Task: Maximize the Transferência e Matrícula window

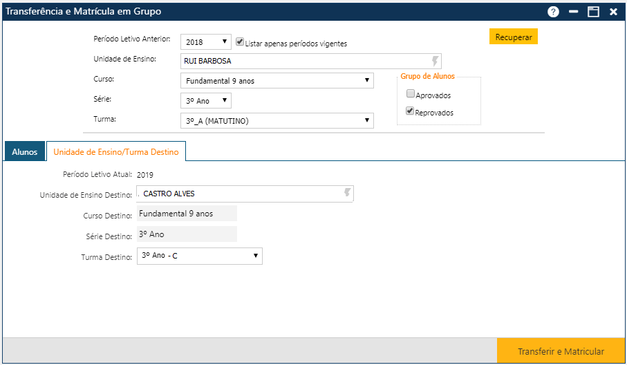Action: coord(592,12)
